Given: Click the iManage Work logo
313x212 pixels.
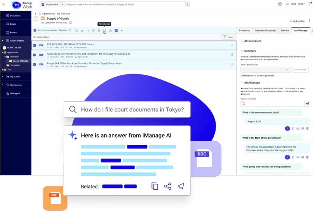Looking at the screenshot, I should (22, 5).
